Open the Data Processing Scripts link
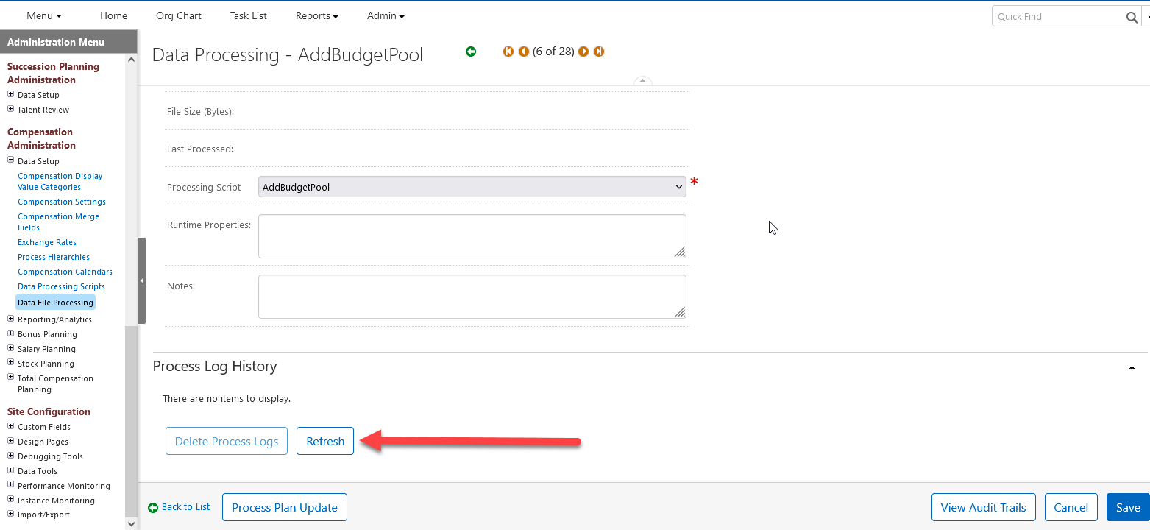Image resolution: width=1150 pixels, height=530 pixels. [61, 286]
